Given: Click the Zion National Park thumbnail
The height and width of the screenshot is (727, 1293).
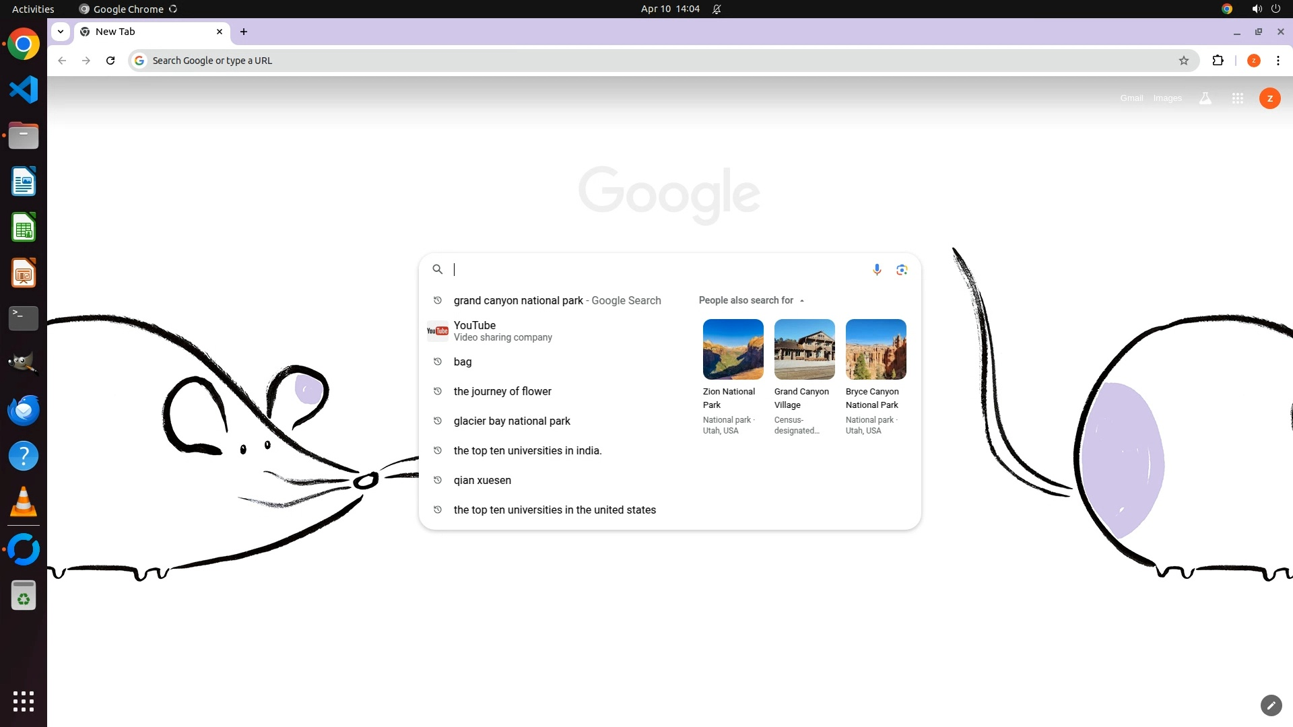Looking at the screenshot, I should 733,349.
